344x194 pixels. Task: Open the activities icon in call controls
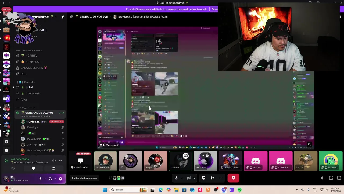(212, 178)
